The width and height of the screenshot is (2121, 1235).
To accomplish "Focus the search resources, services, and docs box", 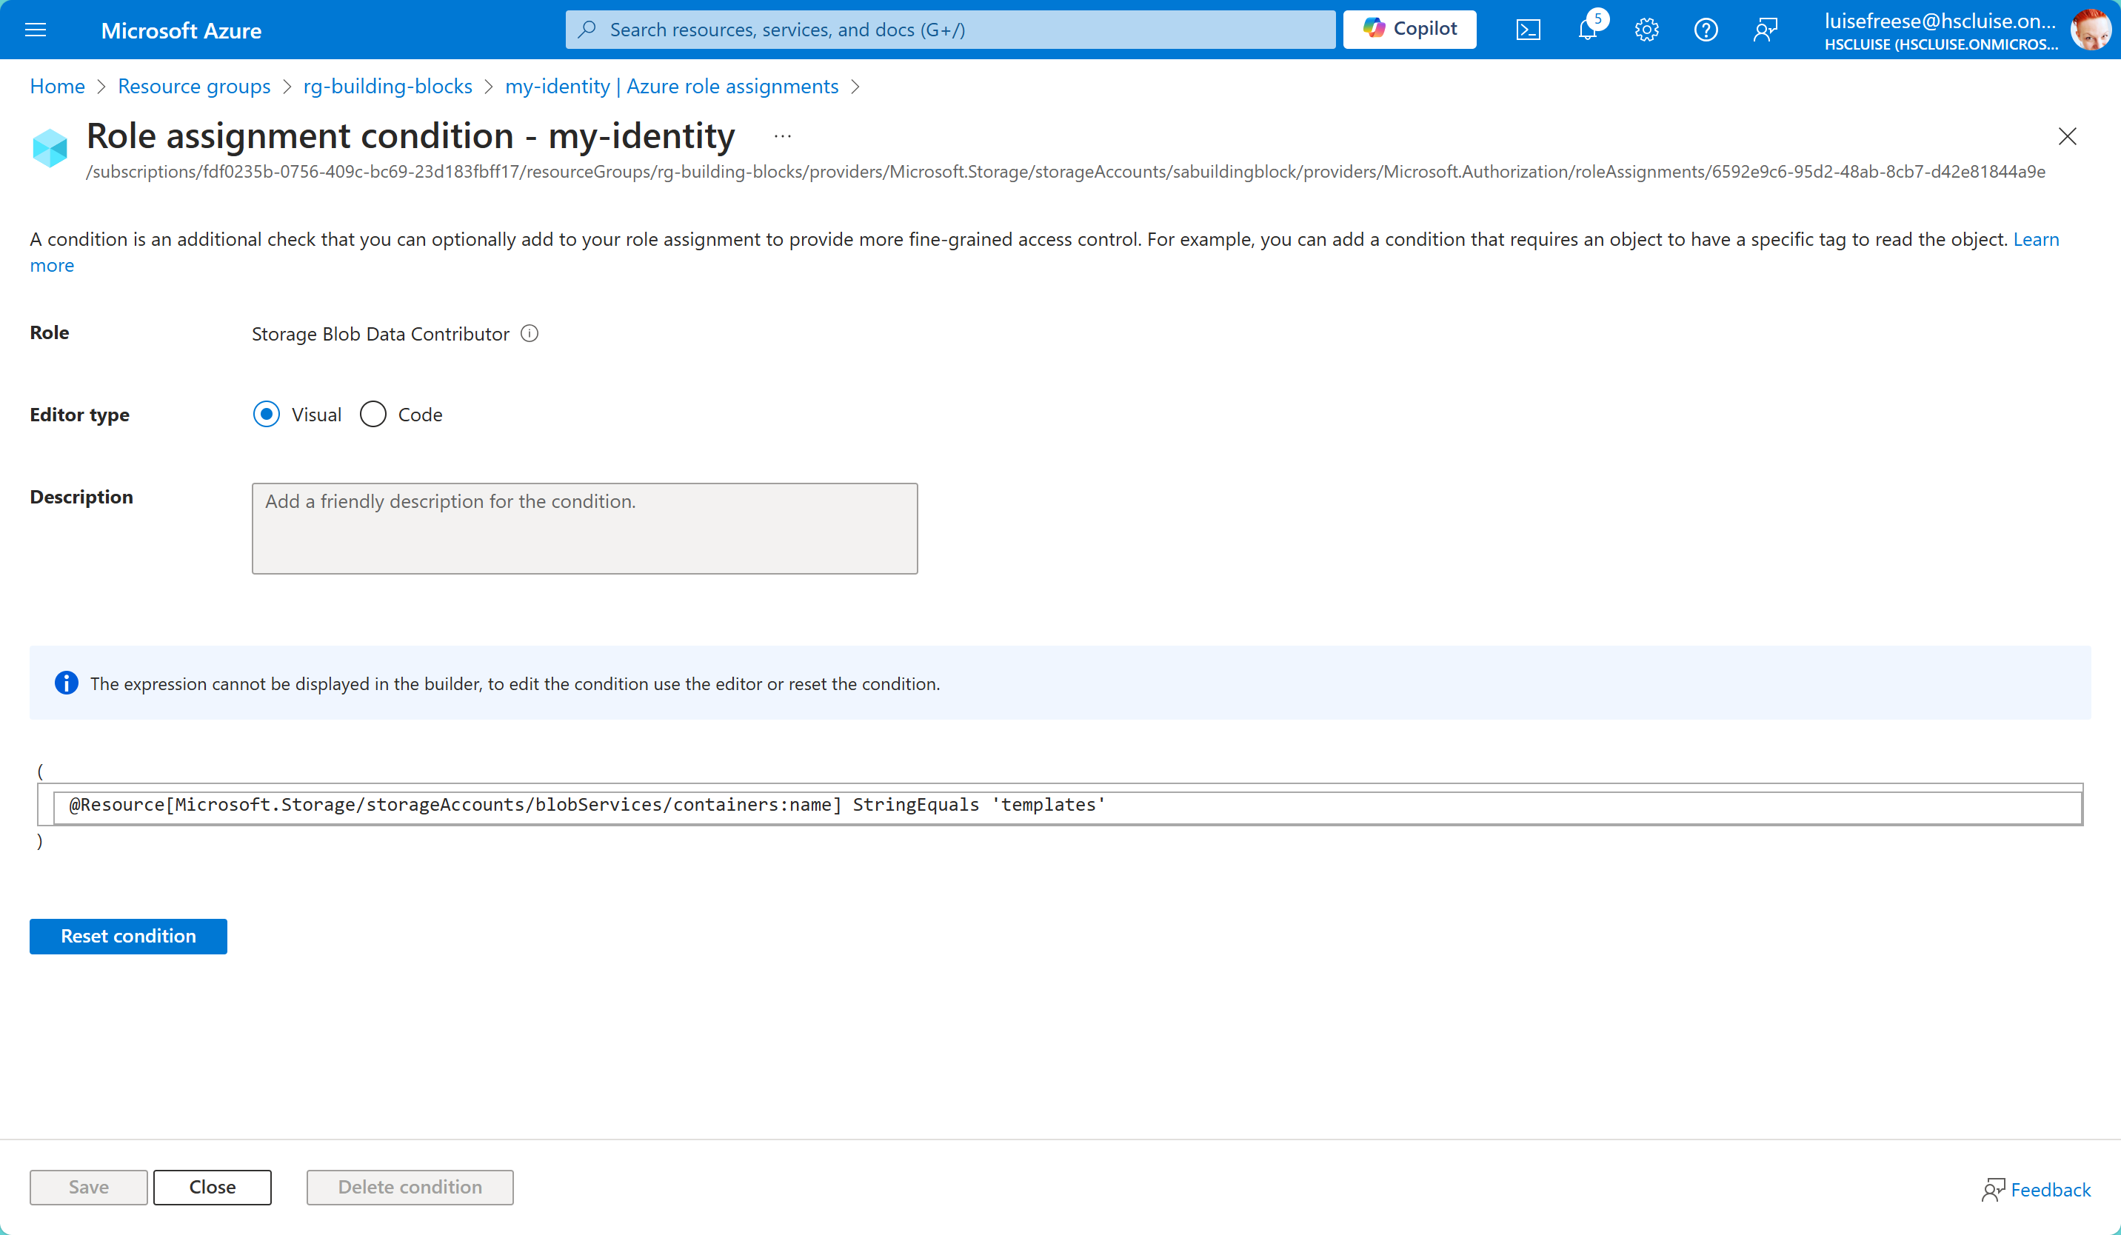I will (x=950, y=30).
